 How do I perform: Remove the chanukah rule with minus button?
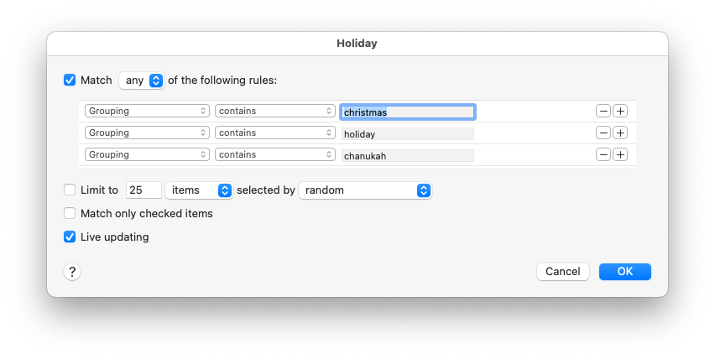click(603, 154)
